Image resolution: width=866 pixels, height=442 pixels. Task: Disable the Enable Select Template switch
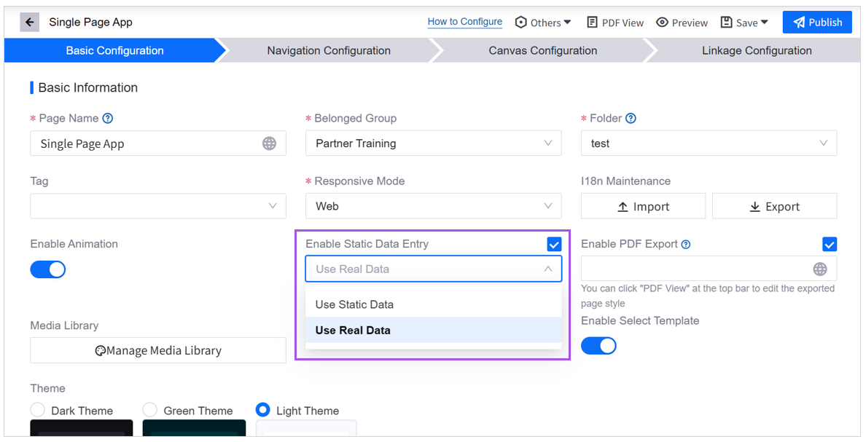tap(598, 346)
